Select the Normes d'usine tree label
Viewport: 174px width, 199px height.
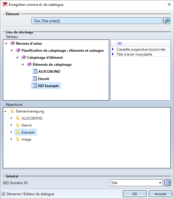coord(29,44)
